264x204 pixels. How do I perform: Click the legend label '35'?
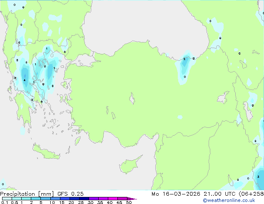coord(100,202)
